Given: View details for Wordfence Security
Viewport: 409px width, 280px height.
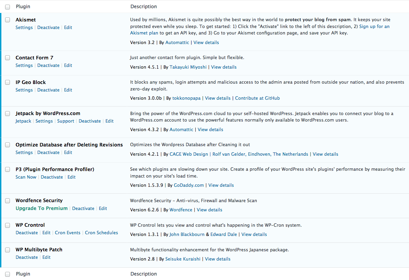Looking at the screenshot, I should 210,210.
